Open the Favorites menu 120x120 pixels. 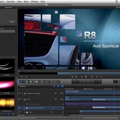[x=11, y=2]
